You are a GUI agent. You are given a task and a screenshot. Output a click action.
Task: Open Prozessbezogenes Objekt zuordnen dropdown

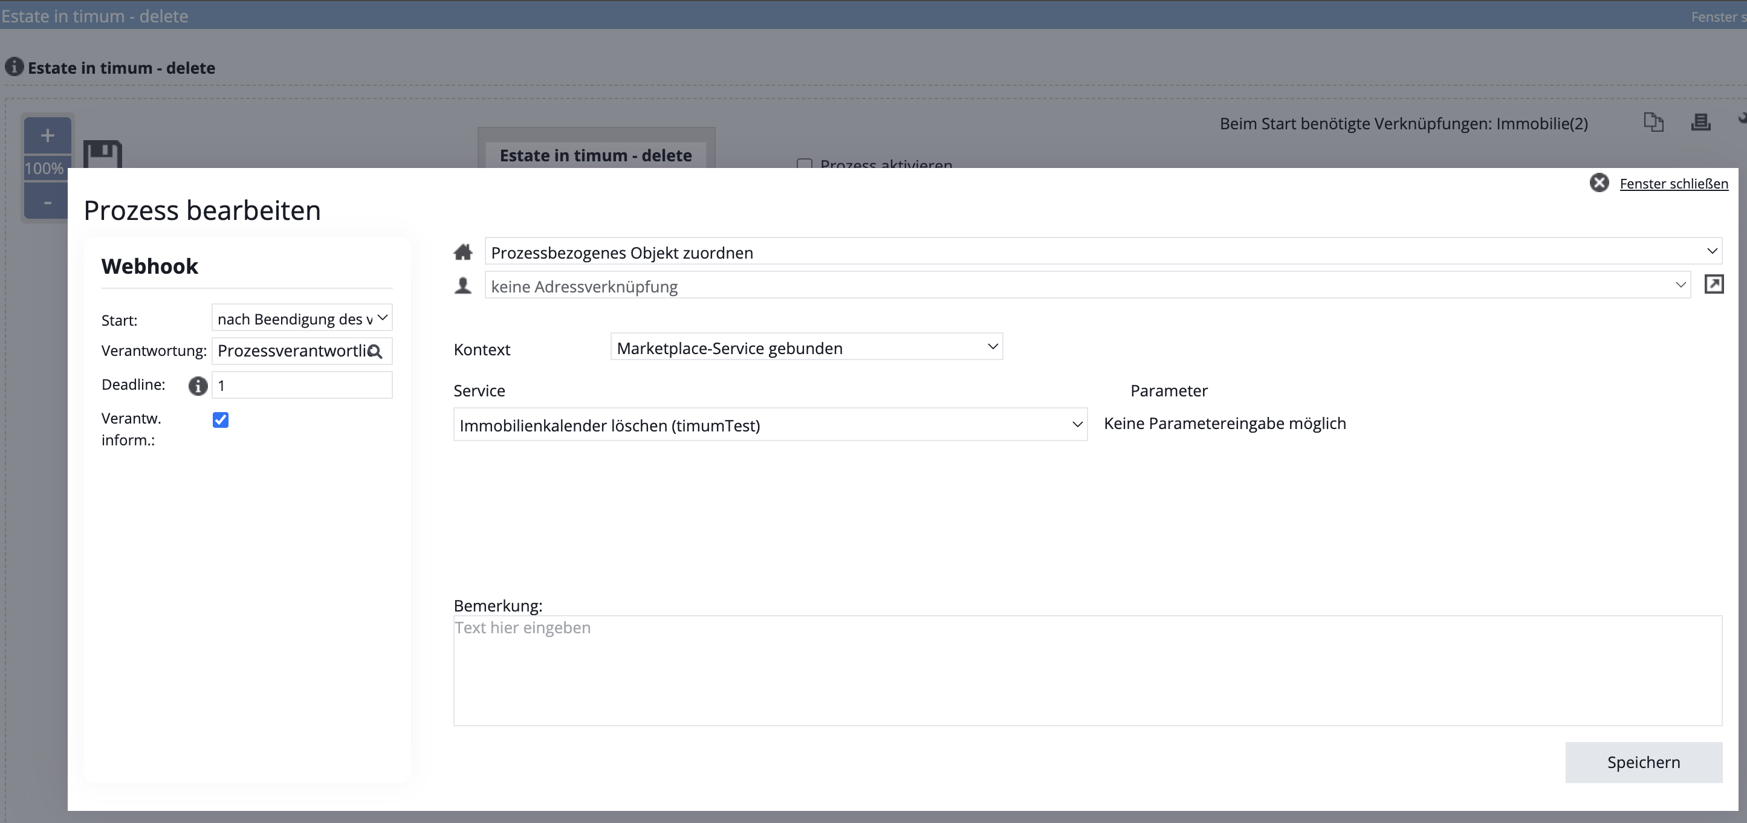pos(1103,251)
